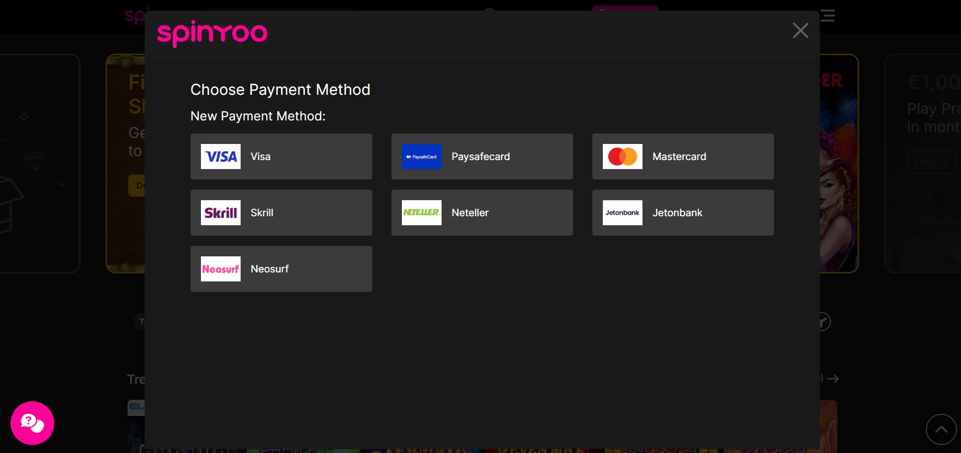
Task: Click the right arrow next to trending row
Action: click(833, 379)
